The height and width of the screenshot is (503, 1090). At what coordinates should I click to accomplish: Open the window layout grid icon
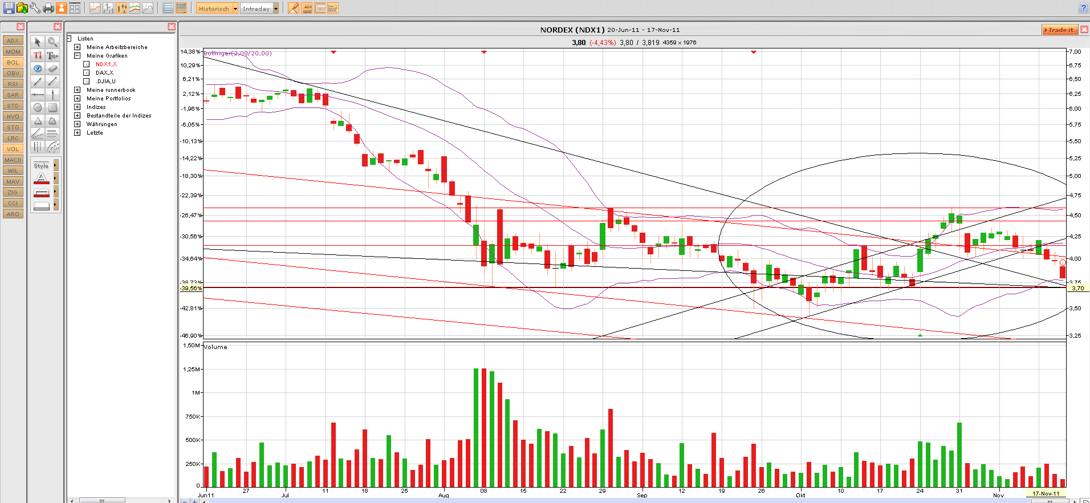point(74,8)
